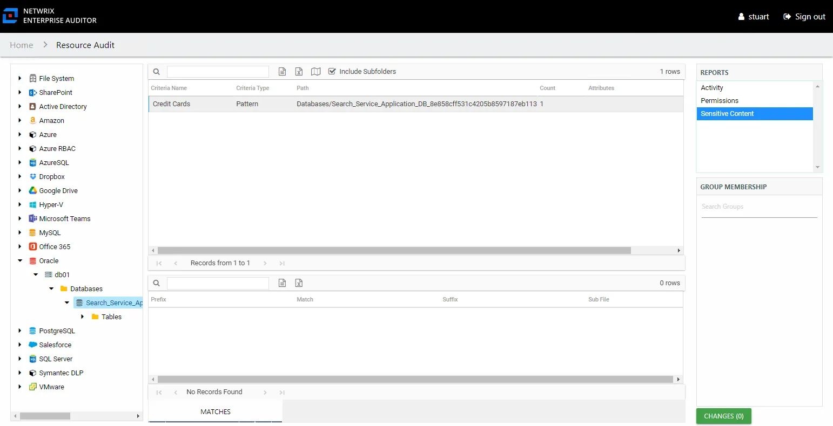Select the Office 365 node icon

point(32,246)
